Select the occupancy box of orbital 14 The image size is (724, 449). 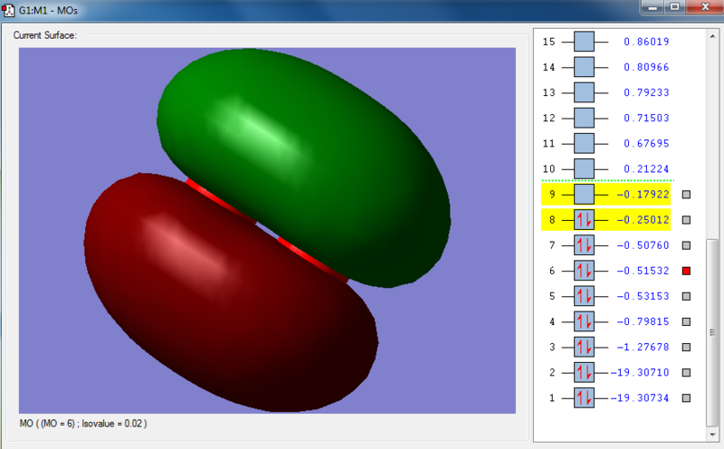click(584, 67)
